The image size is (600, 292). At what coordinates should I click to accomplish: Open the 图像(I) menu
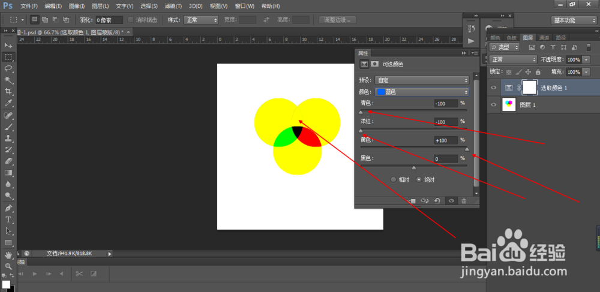click(77, 6)
